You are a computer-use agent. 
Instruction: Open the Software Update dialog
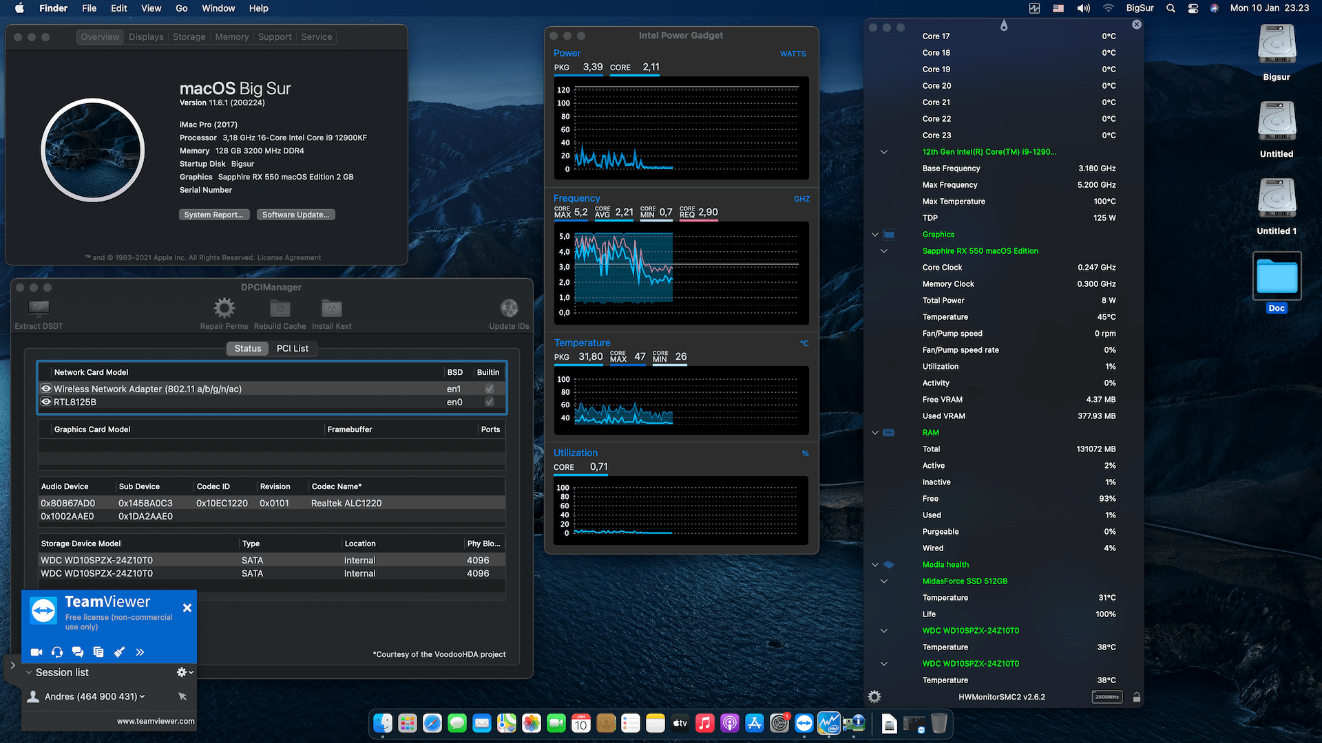295,214
